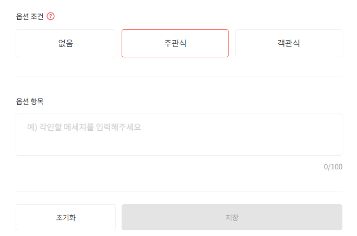Set the option condition to none (없음)
The height and width of the screenshot is (236, 357).
[65, 43]
